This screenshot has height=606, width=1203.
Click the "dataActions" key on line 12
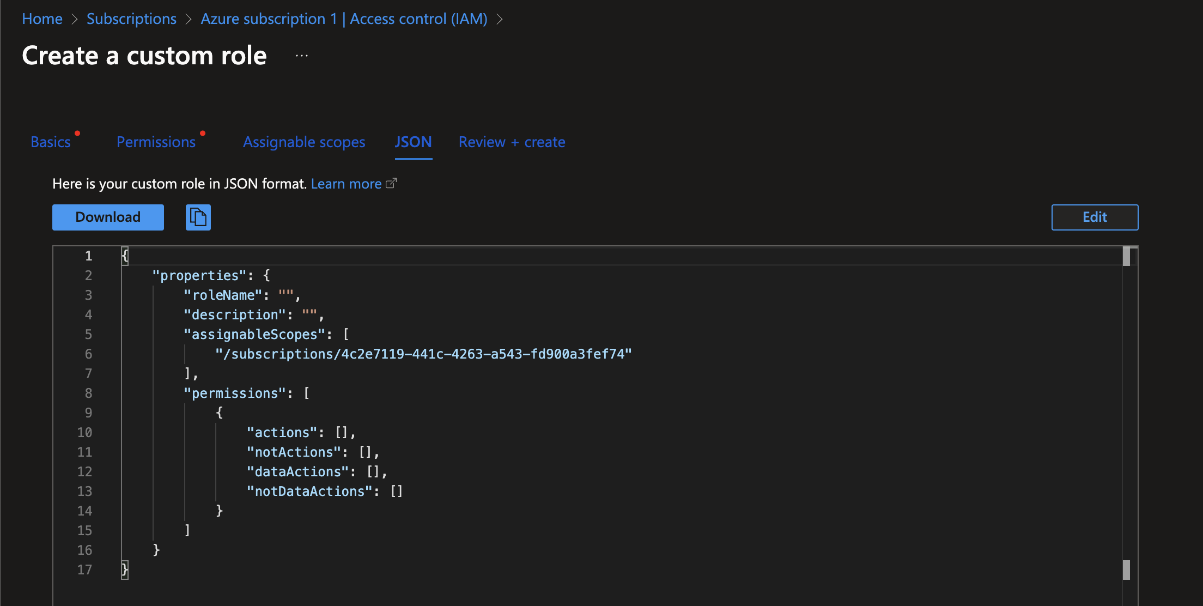click(298, 472)
